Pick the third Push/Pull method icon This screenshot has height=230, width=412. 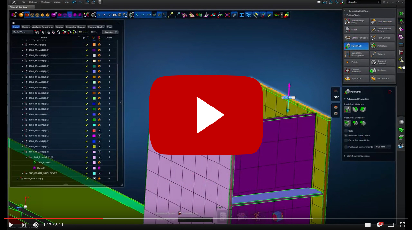pyautogui.click(x=363, y=110)
